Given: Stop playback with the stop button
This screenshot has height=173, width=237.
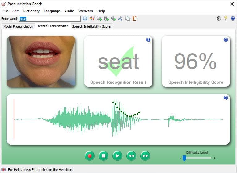Looking at the screenshot, I should 104,156.
